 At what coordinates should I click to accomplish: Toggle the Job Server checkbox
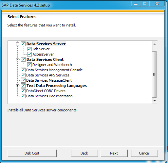tap(29, 49)
